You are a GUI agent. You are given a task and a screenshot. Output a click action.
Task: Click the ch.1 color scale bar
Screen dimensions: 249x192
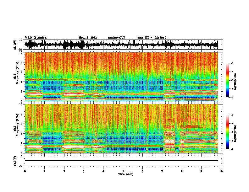[227, 80]
